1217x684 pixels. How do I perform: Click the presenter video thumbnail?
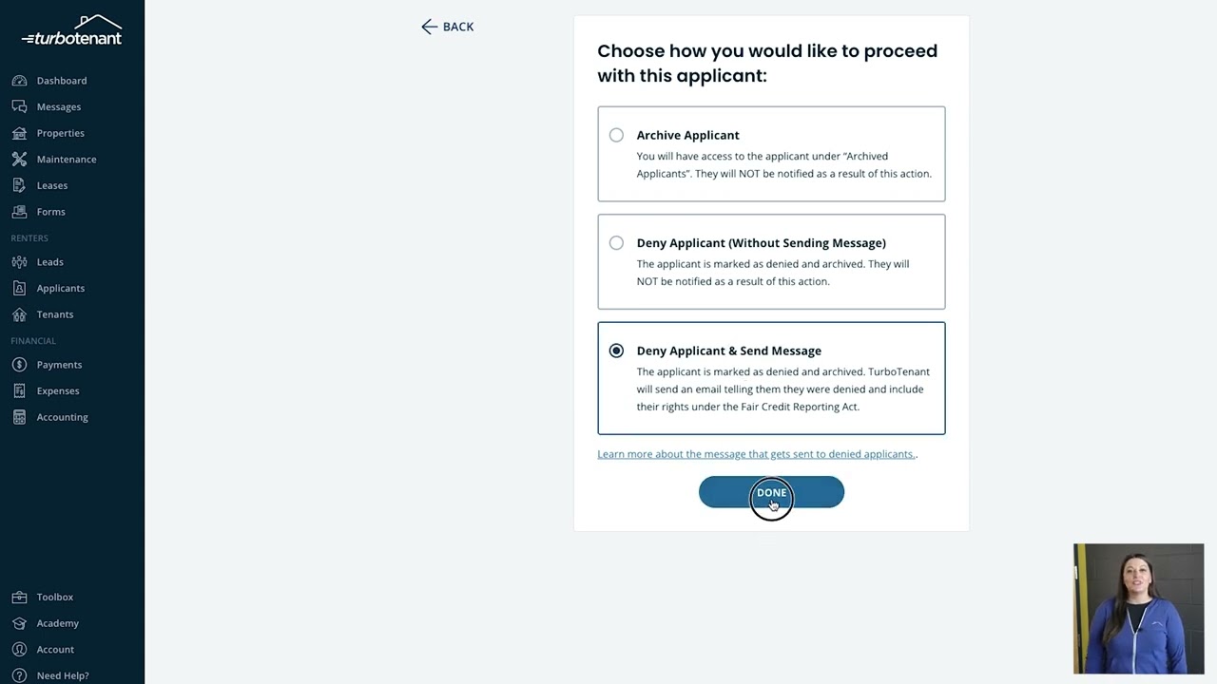pyautogui.click(x=1138, y=608)
